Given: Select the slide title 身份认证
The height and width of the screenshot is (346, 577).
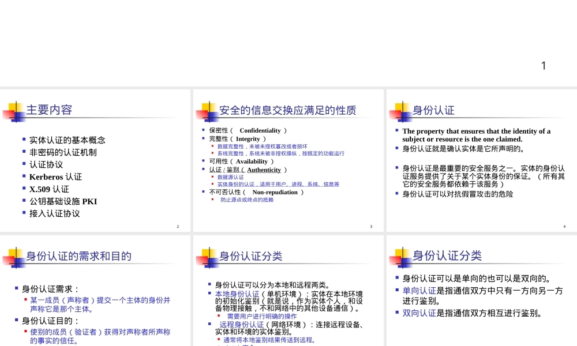Looking at the screenshot, I should tap(433, 110).
